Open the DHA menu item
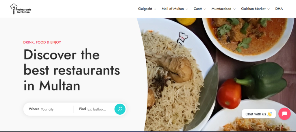Viewport: 296px width, 132px height. click(279, 9)
